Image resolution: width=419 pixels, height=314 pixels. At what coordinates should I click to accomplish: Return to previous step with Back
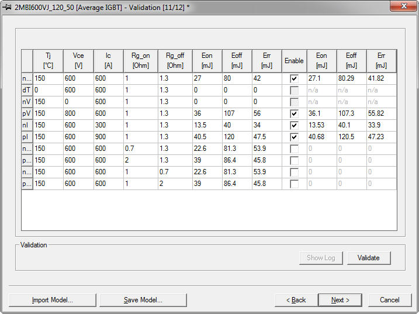click(x=296, y=300)
